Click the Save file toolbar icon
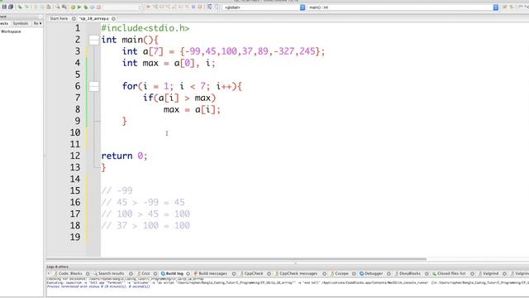This screenshot has height=298, width=529. coord(4,7)
